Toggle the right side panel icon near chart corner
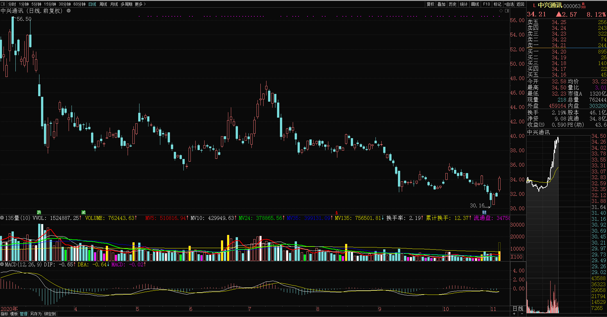The image size is (607, 317). (507, 11)
